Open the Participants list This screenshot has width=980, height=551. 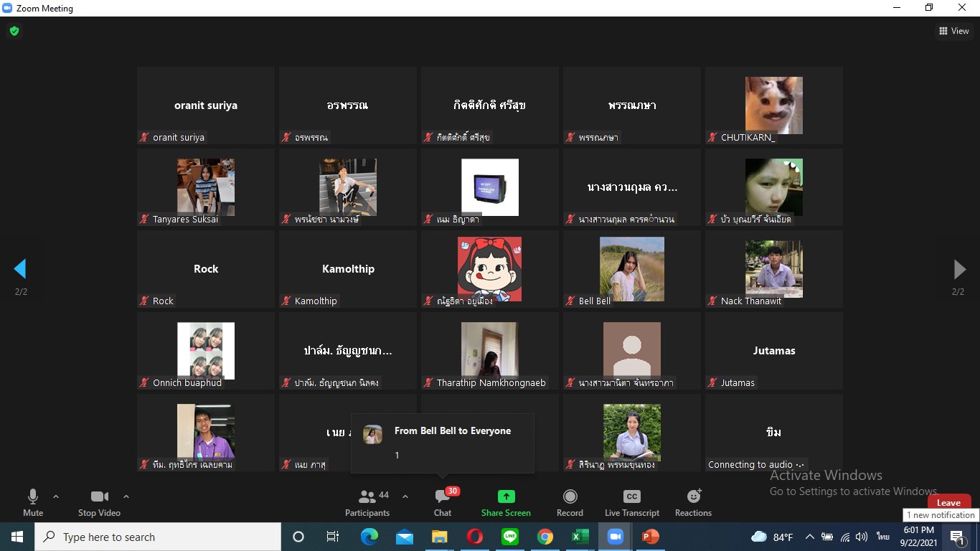click(x=367, y=502)
